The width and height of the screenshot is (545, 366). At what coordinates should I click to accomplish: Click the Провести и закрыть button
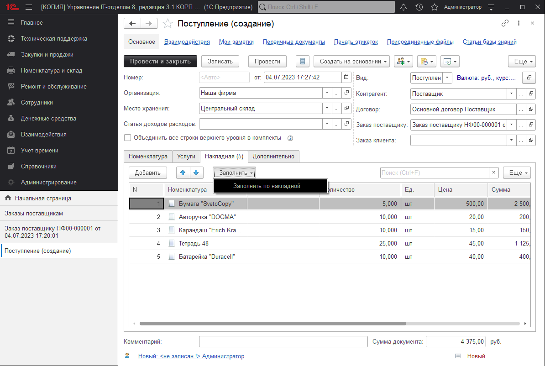(160, 62)
